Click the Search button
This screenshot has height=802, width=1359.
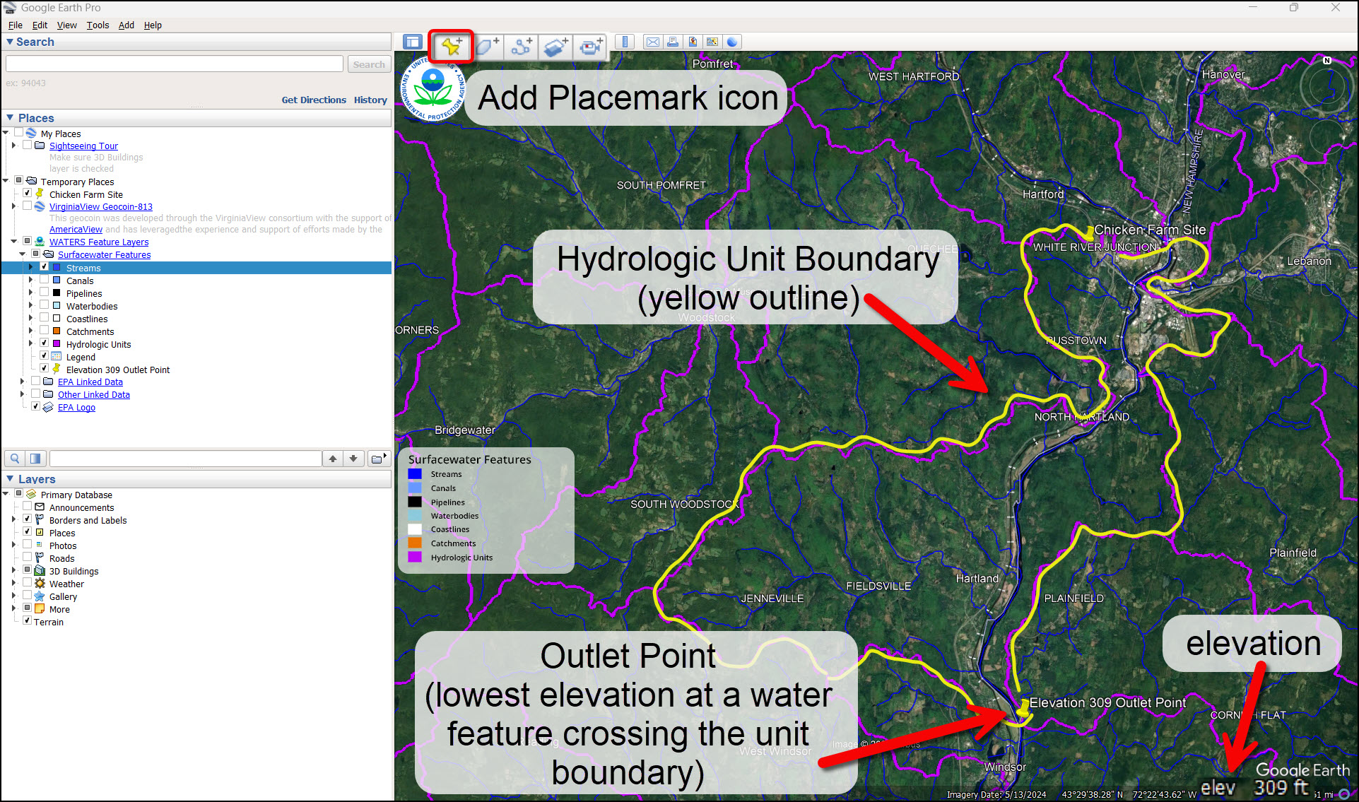pyautogui.click(x=369, y=64)
